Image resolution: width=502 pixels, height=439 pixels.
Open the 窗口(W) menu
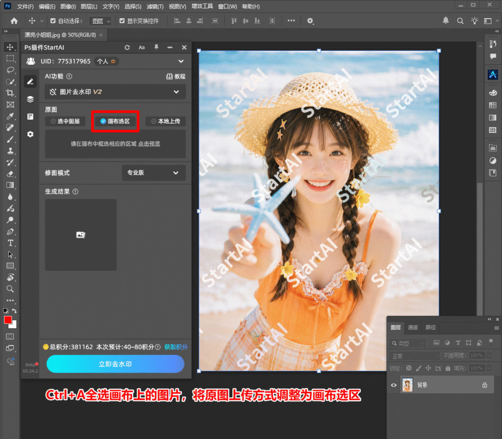[x=227, y=6]
